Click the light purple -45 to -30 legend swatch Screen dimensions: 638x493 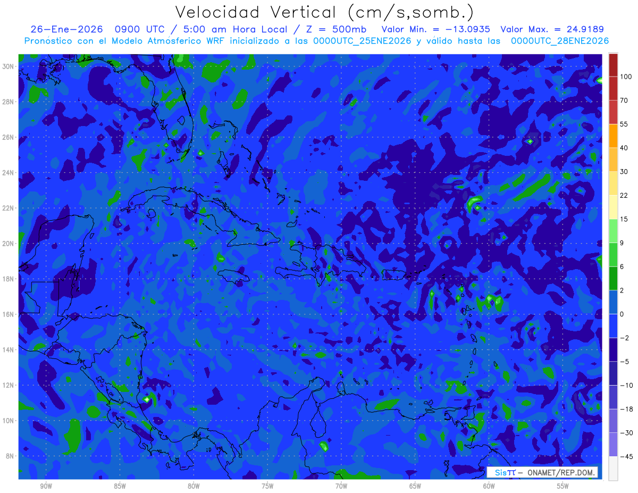tap(613, 445)
